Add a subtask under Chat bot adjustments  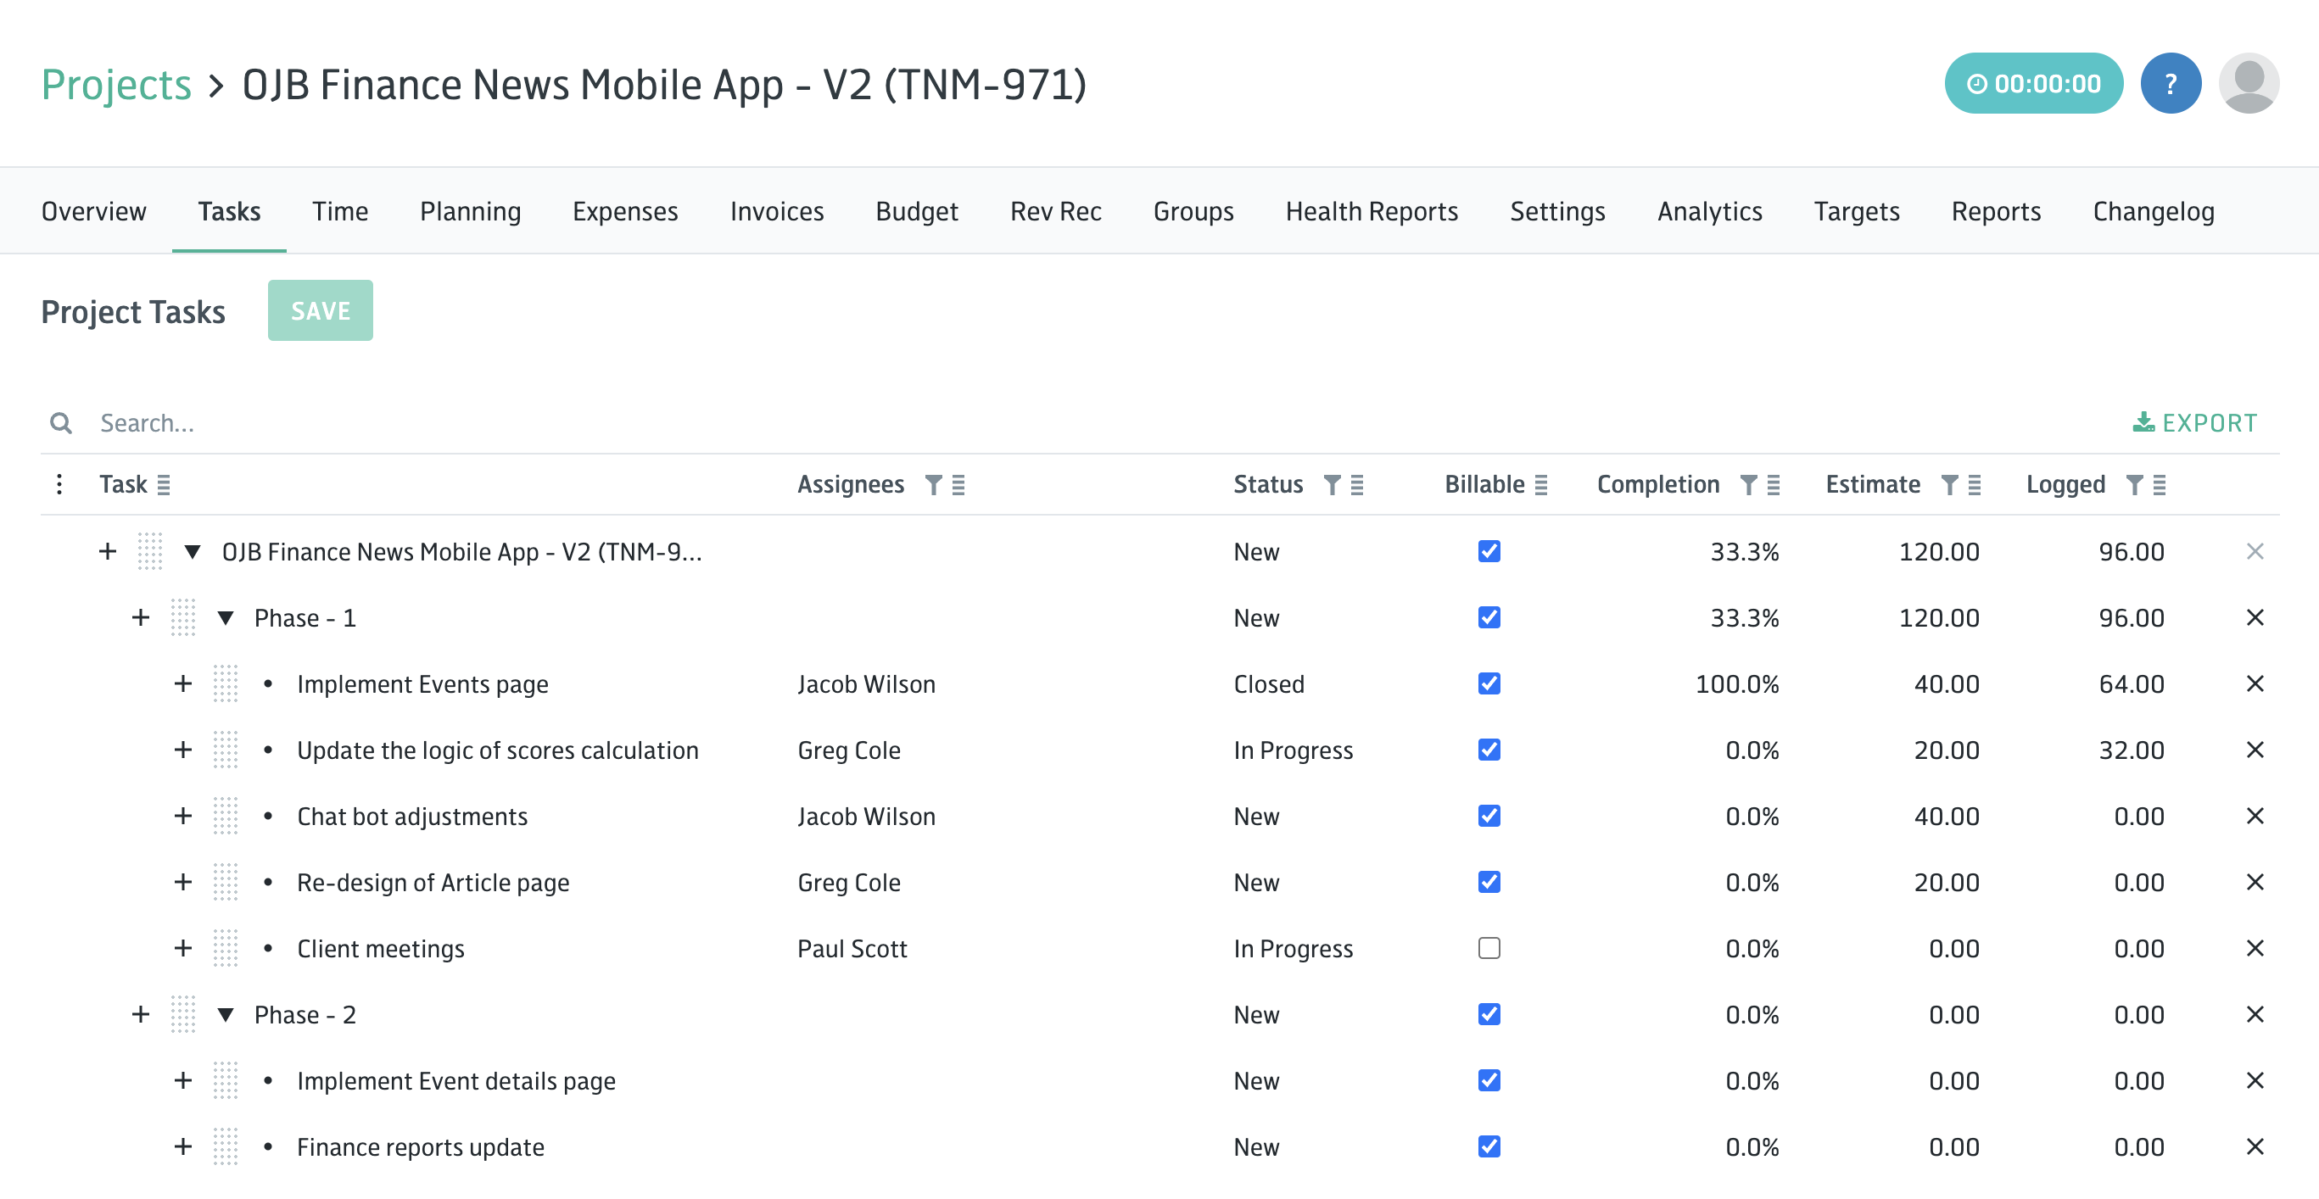(x=182, y=816)
